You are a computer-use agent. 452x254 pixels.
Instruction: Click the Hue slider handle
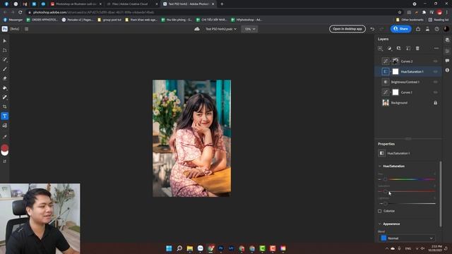(385, 179)
